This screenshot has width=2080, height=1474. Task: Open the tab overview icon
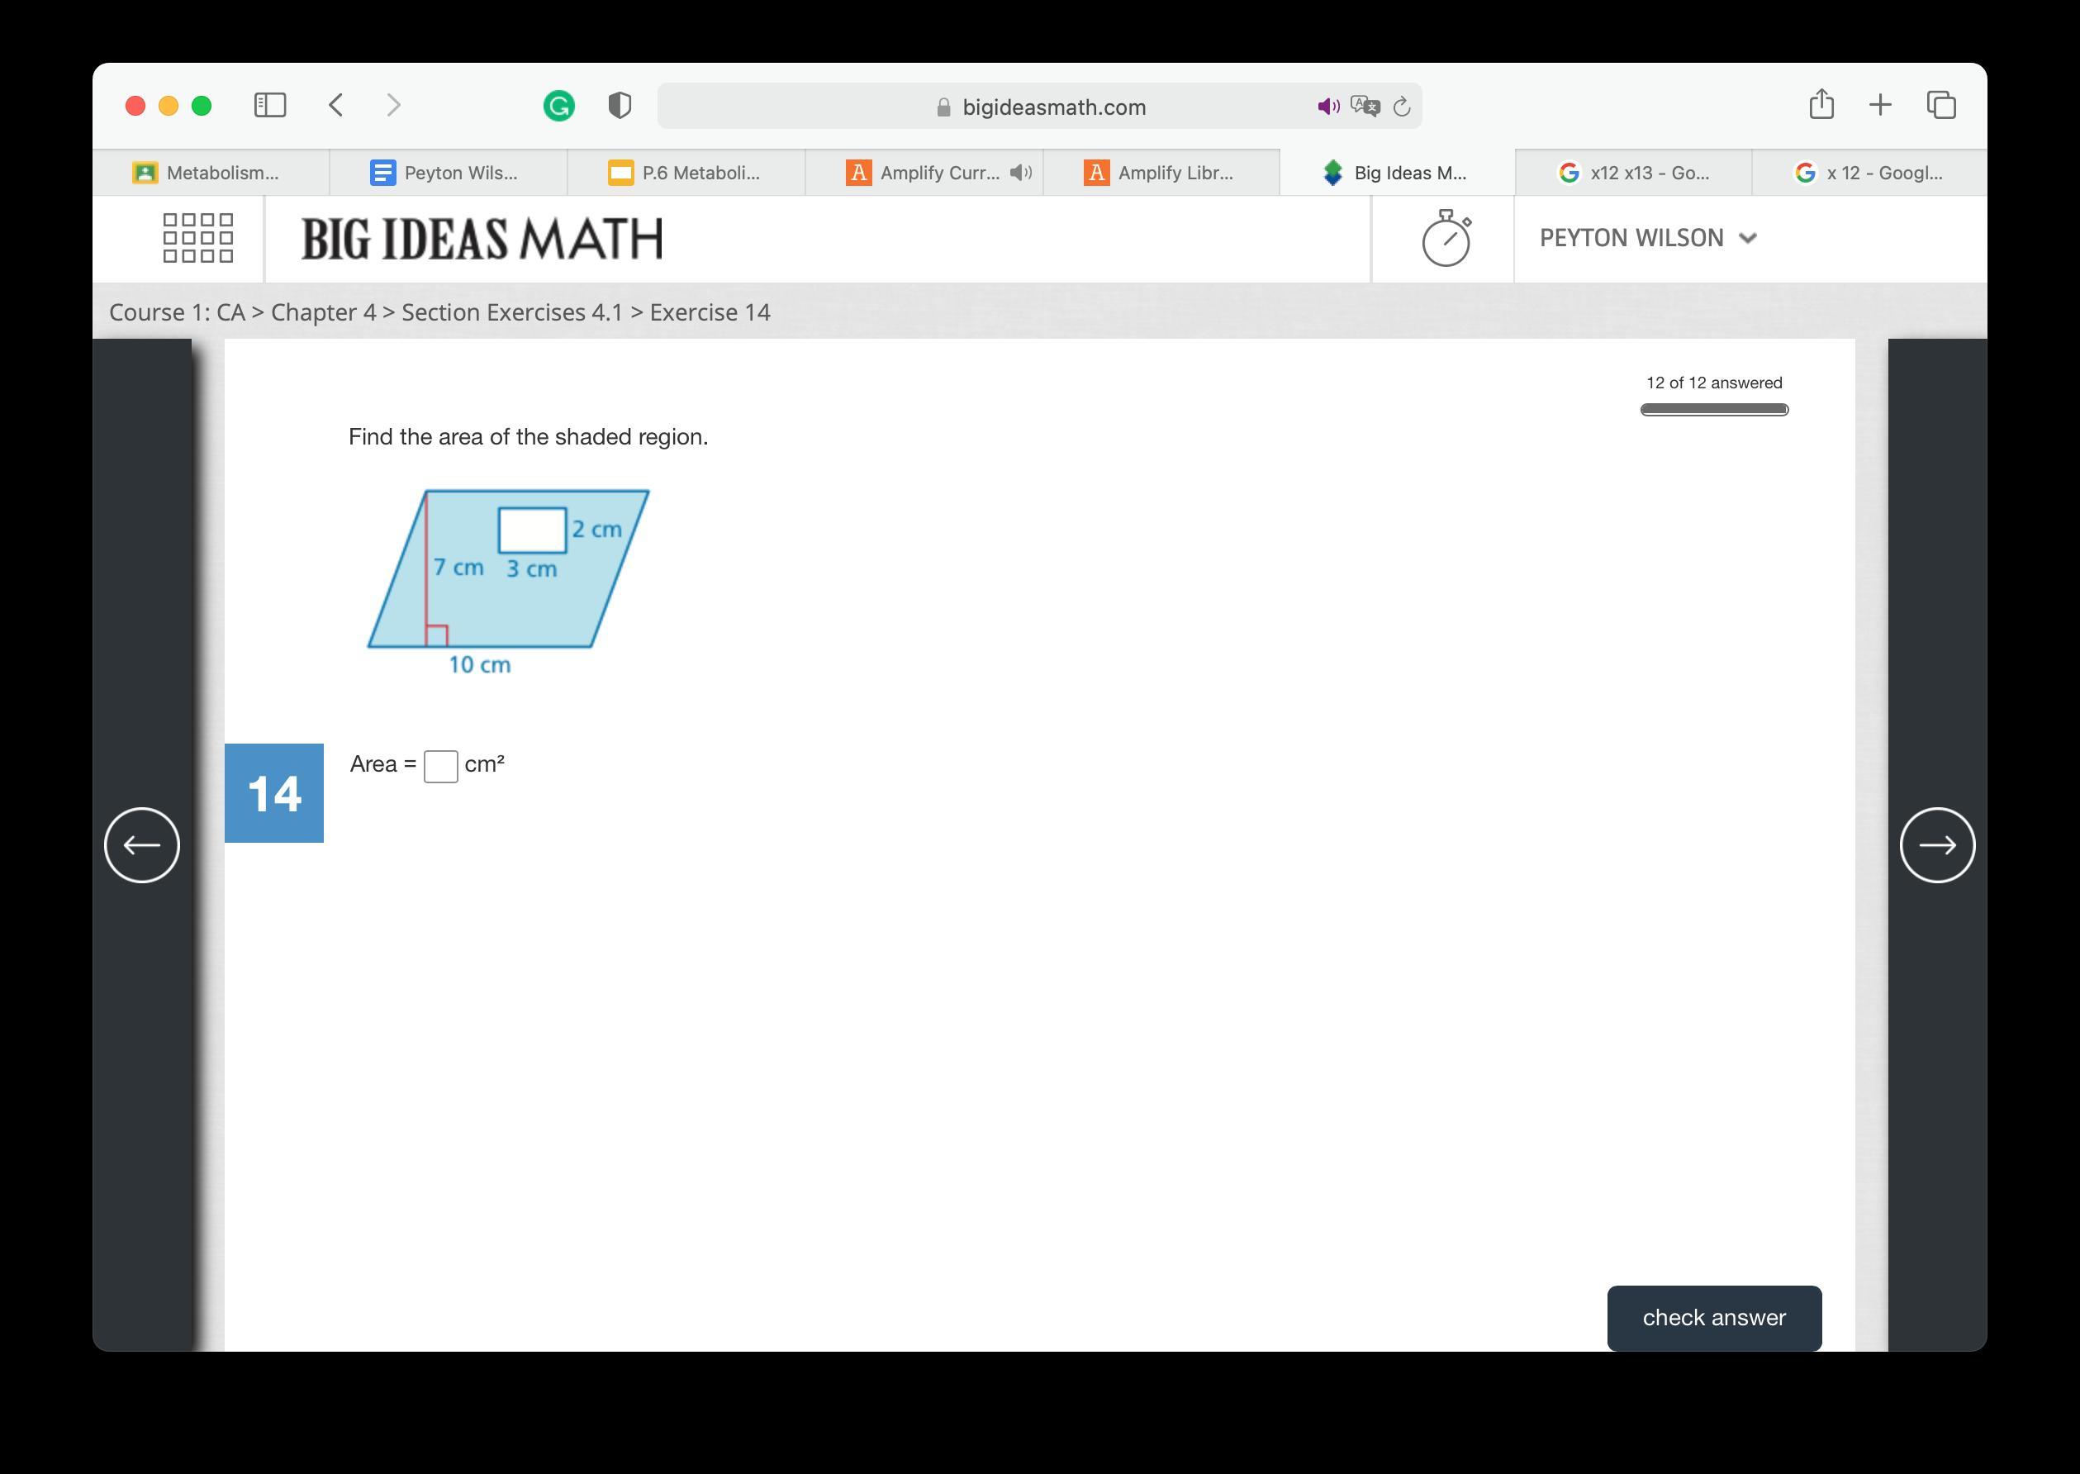click(1940, 105)
